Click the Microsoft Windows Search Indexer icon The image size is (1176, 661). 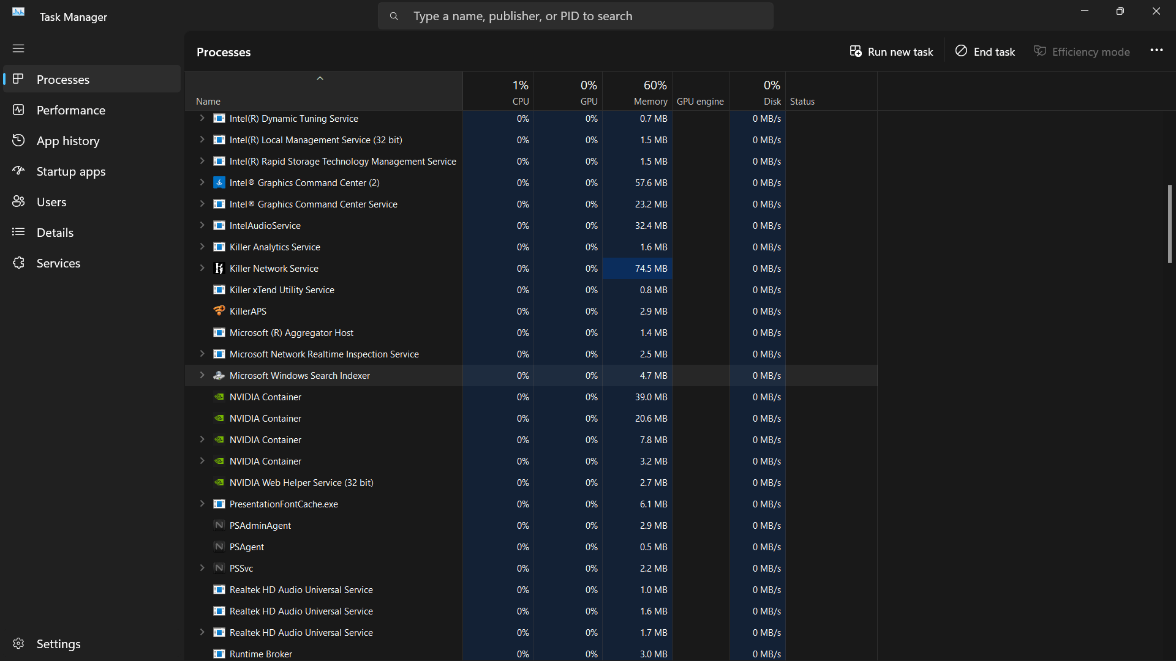tap(219, 376)
